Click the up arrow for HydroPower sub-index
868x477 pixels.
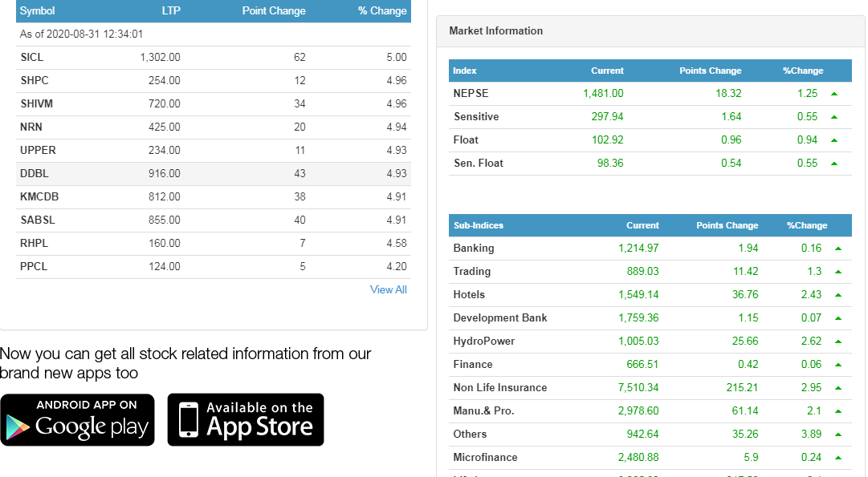click(x=837, y=342)
